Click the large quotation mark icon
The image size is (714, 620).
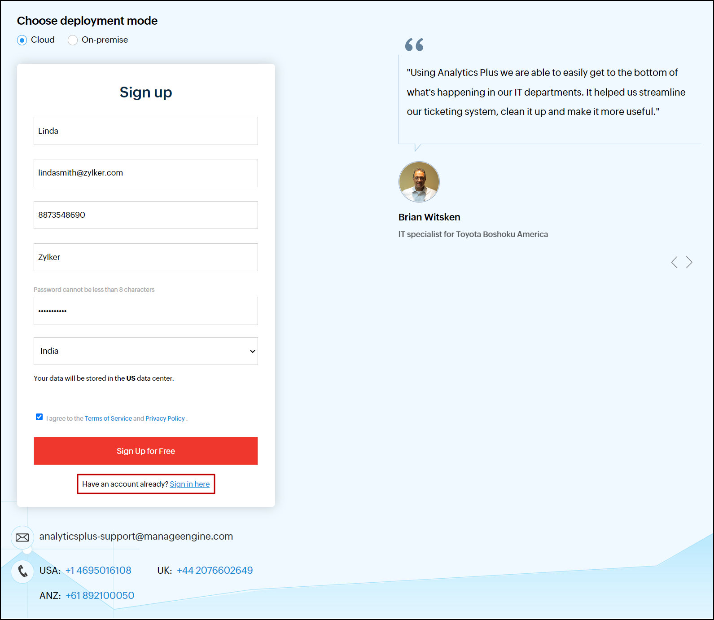pos(414,45)
